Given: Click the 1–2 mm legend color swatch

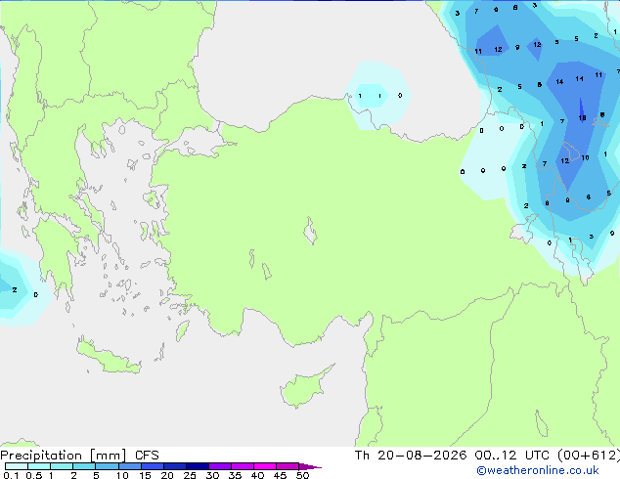Looking at the screenshot, I should 62,466.
